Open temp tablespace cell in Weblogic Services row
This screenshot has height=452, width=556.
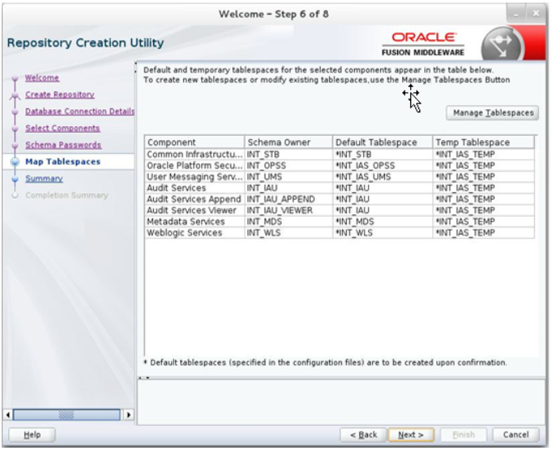point(484,233)
